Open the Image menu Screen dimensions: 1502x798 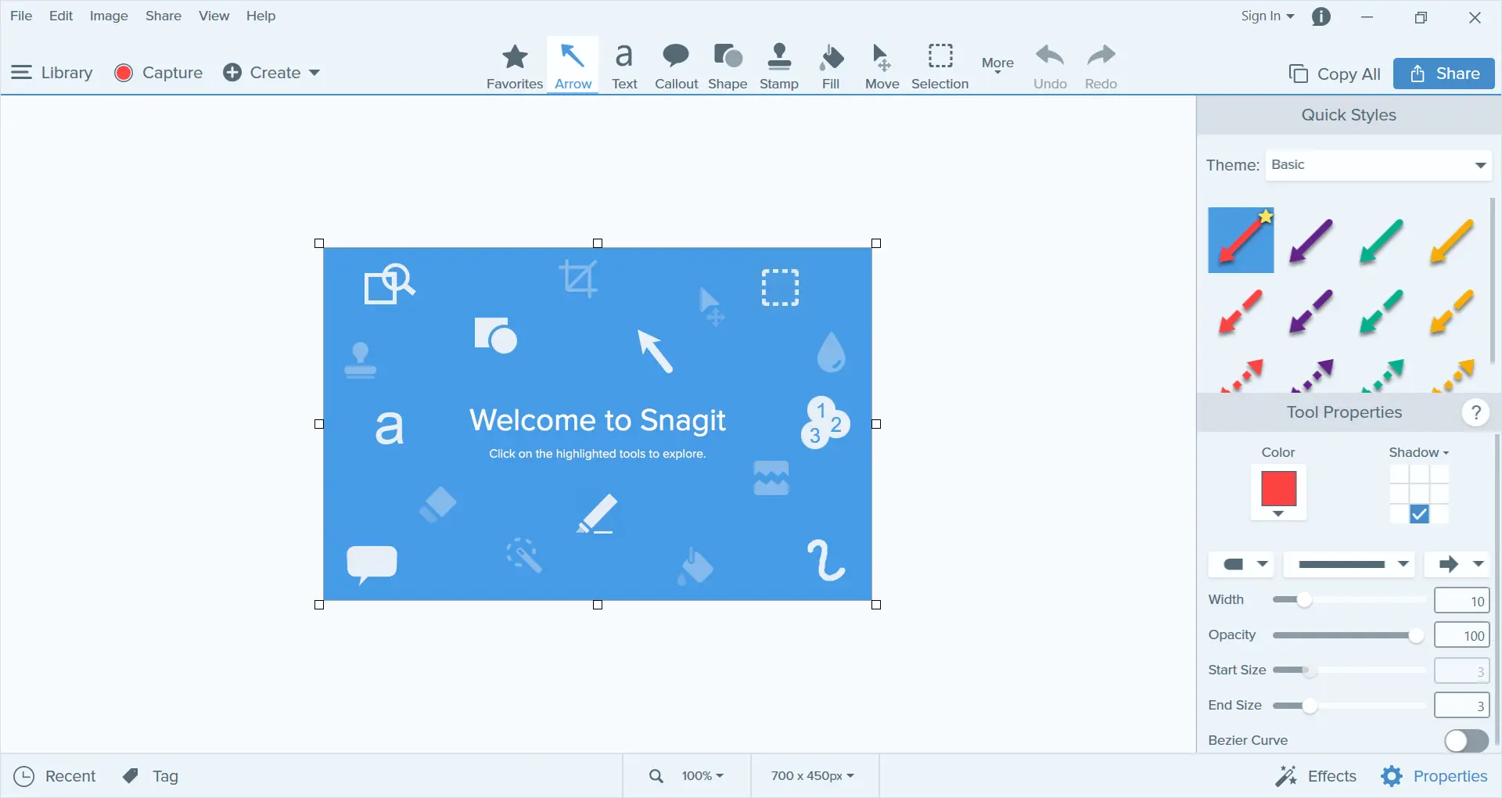point(109,16)
